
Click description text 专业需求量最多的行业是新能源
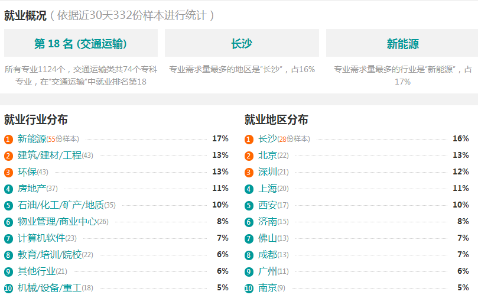[402, 76]
